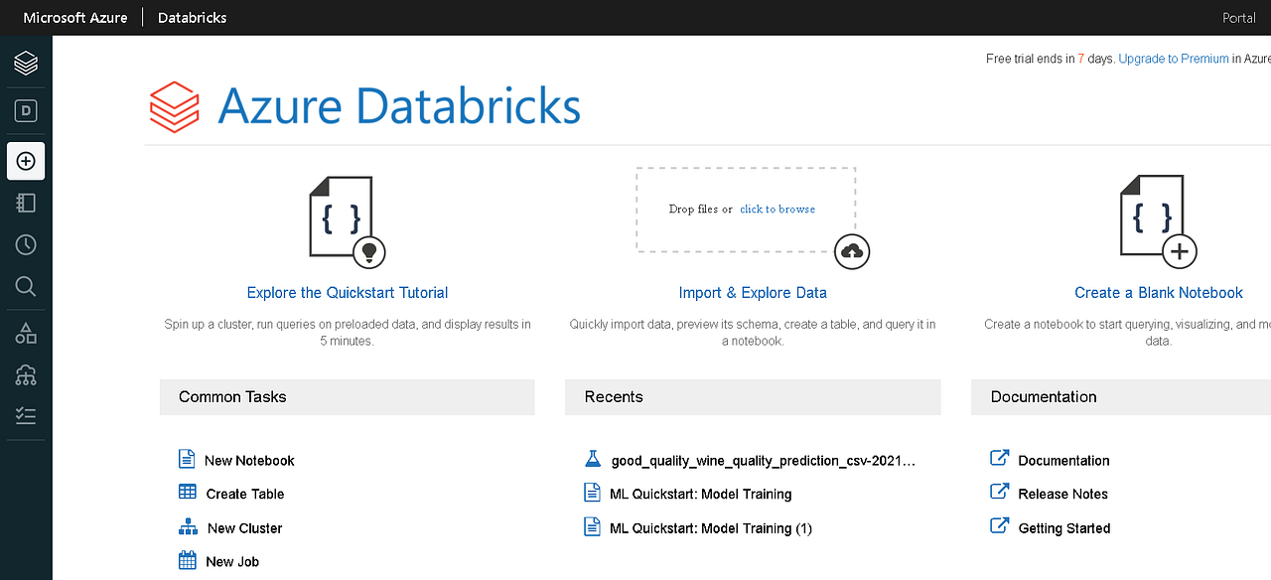Open the Jobs checklist icon in sidebar
1271x580 pixels.
coord(26,416)
